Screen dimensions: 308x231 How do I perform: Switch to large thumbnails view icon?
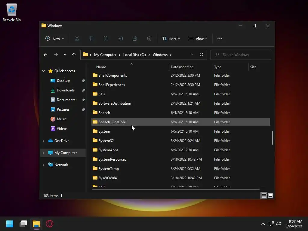tap(270, 196)
